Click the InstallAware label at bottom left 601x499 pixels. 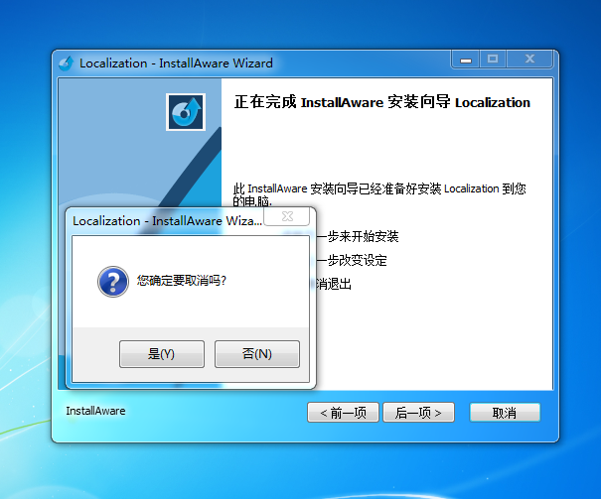click(x=95, y=411)
